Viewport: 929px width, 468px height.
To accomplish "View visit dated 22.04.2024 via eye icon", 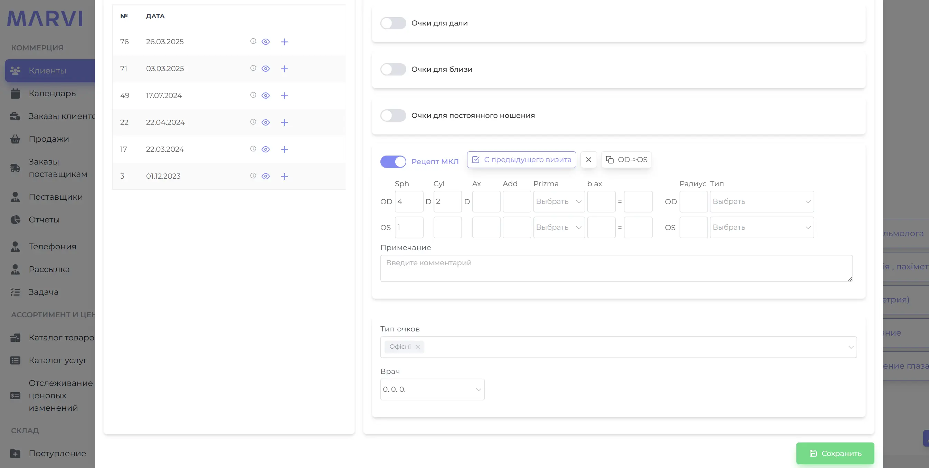I will 266,122.
